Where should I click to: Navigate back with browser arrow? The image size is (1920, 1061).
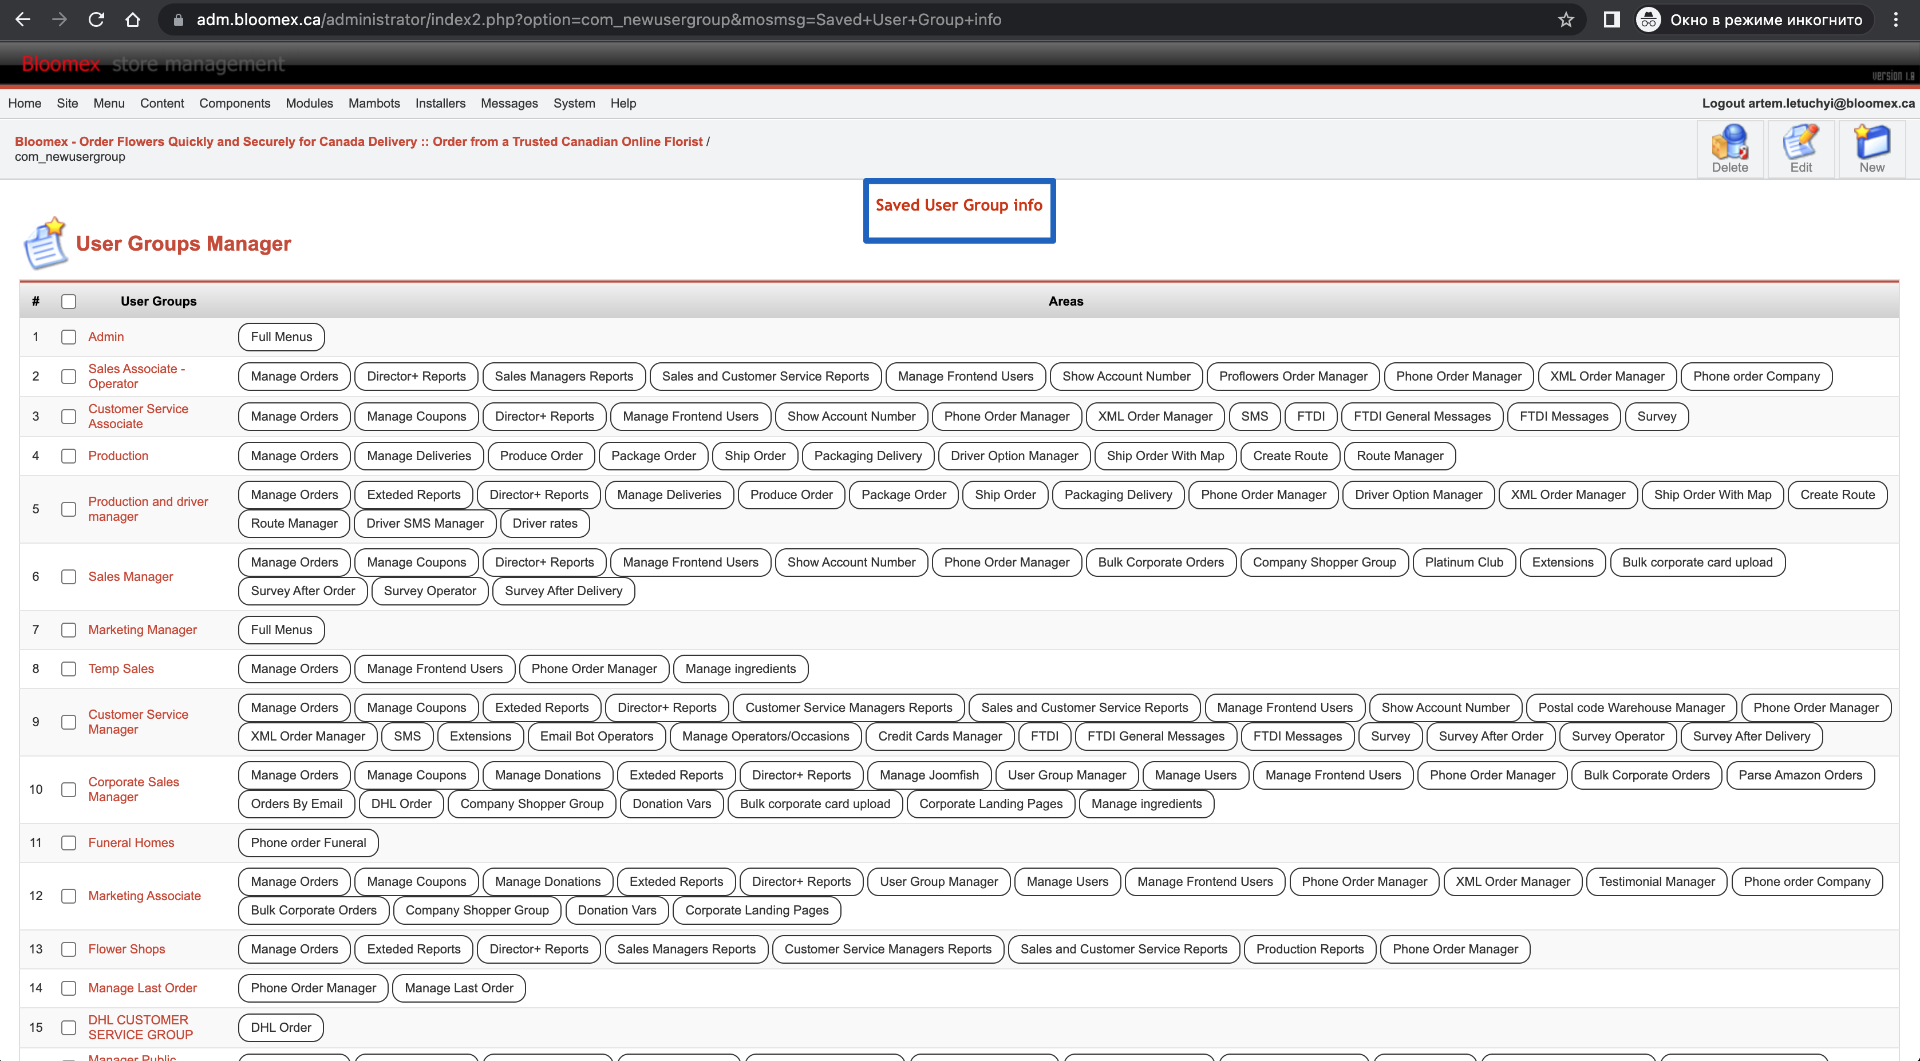[23, 20]
